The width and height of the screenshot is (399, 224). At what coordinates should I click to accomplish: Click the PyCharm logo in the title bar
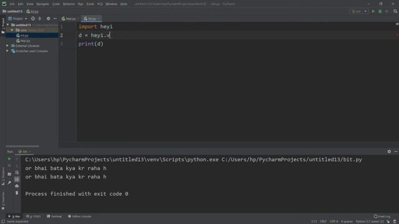[4, 4]
